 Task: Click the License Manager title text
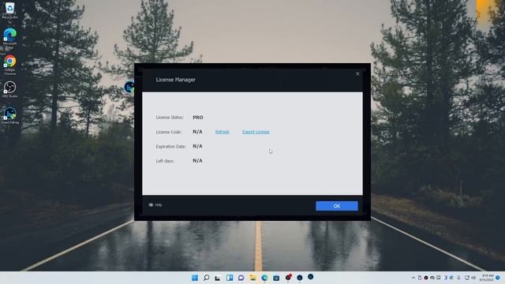tap(175, 80)
